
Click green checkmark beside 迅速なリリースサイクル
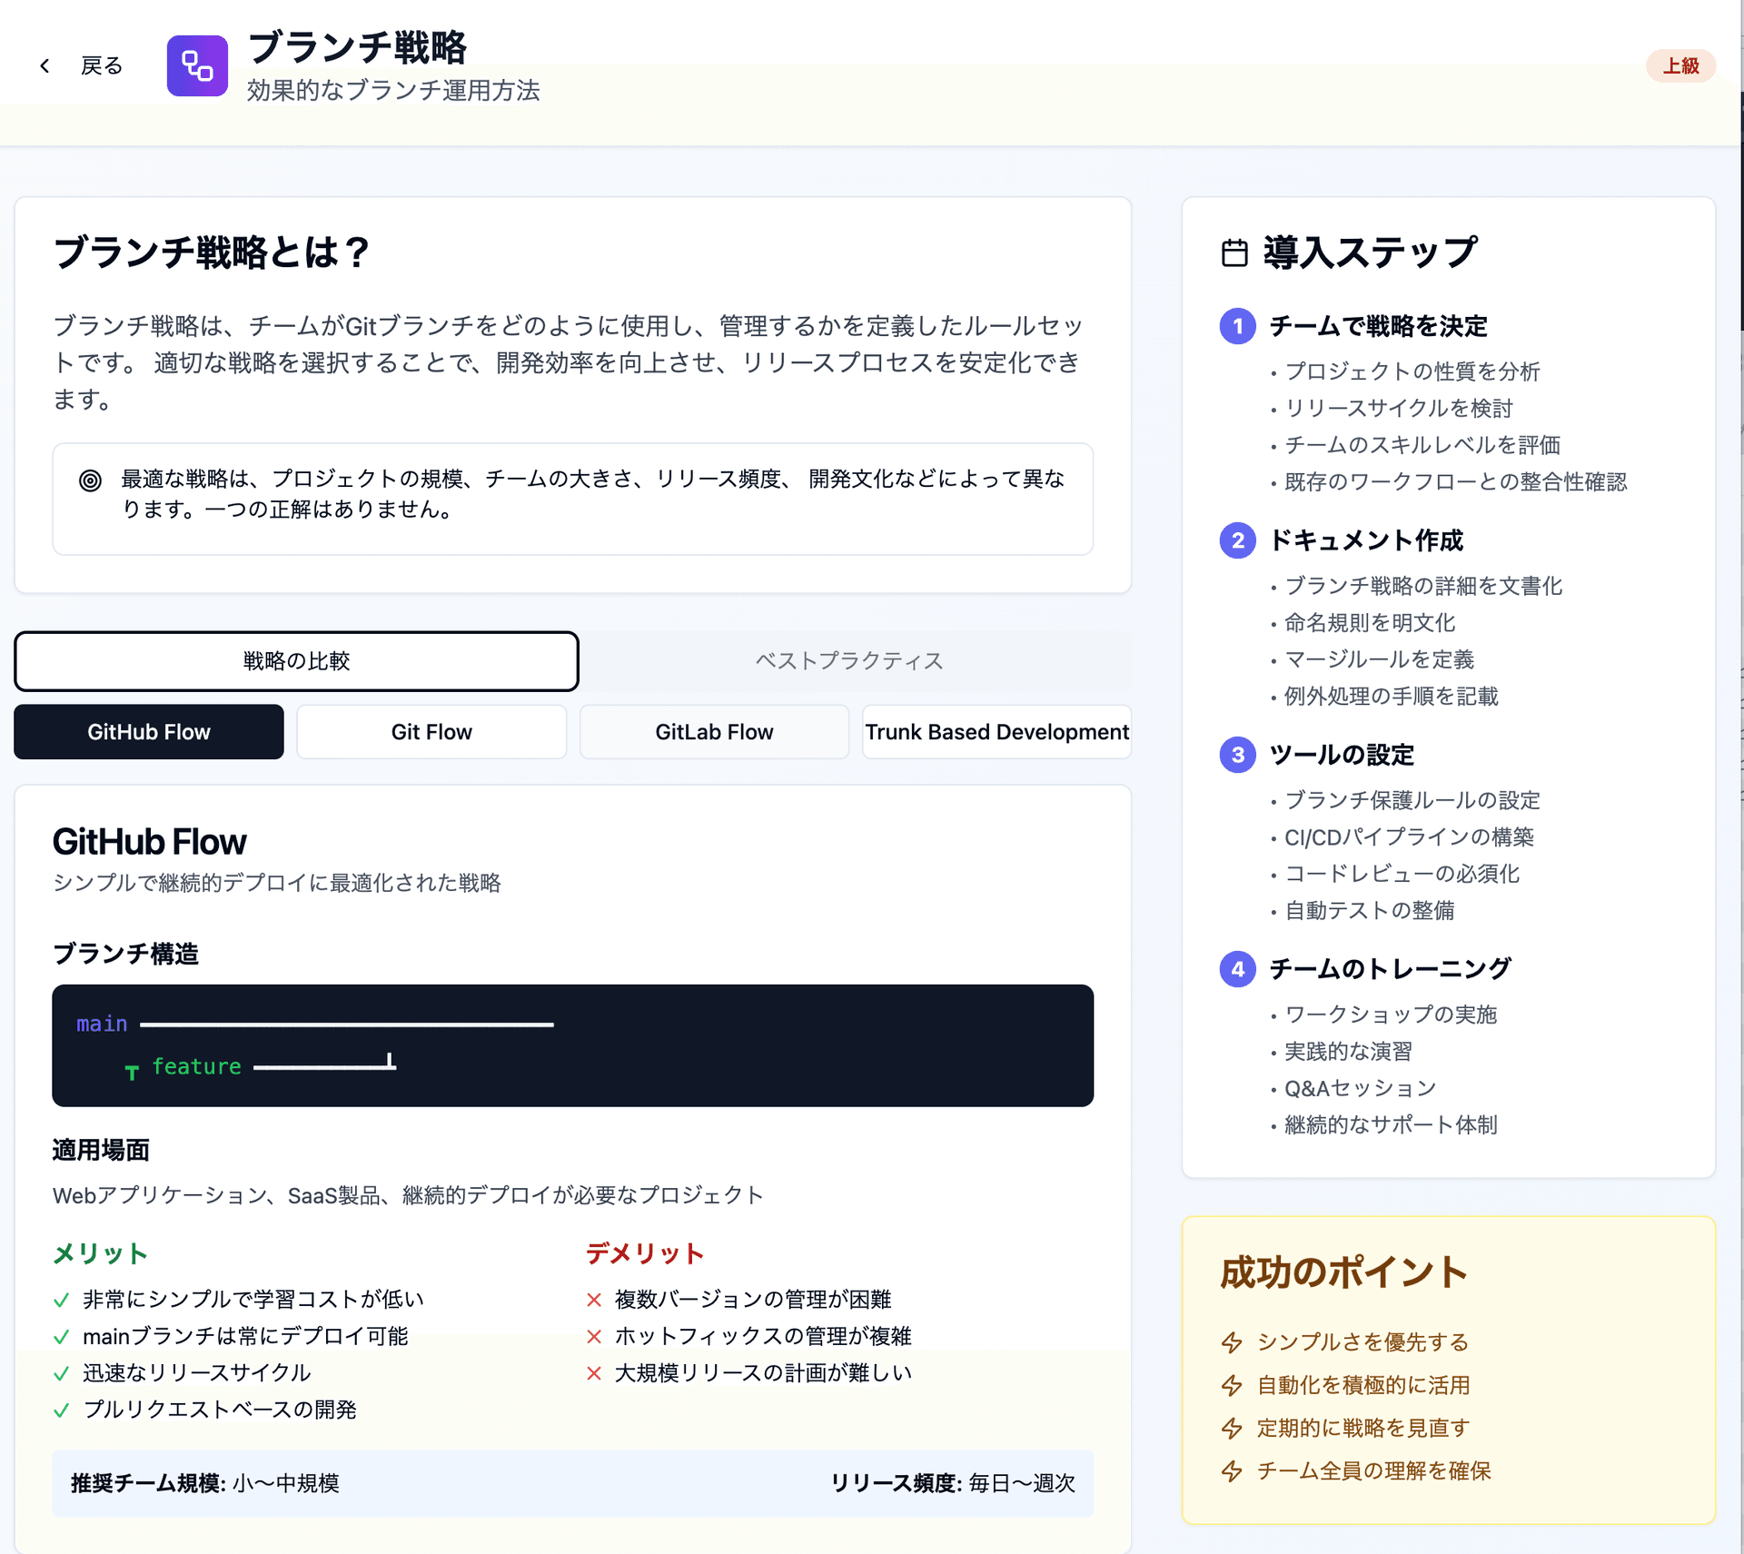pyautogui.click(x=62, y=1373)
